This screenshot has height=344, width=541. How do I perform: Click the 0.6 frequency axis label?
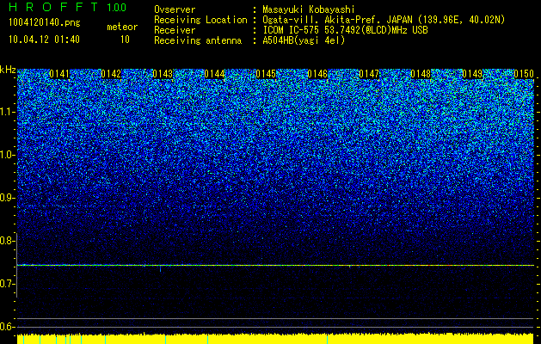point(7,327)
